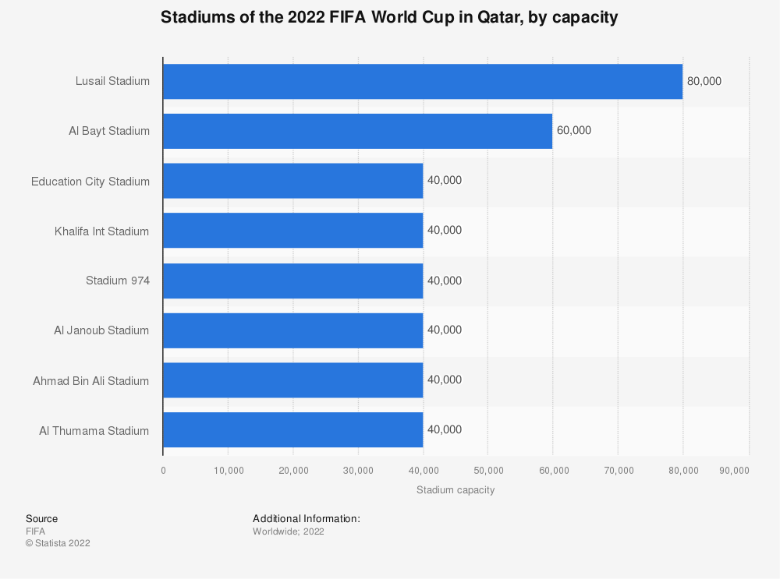This screenshot has height=579, width=780.
Task: Click the 90,000 x-axis tick label
Action: tap(733, 470)
